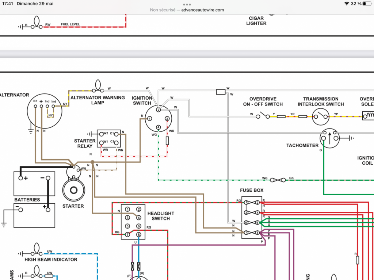The width and height of the screenshot is (374, 280).
Task: Click the alternator warning lamp symbol
Action: pyautogui.click(x=98, y=87)
